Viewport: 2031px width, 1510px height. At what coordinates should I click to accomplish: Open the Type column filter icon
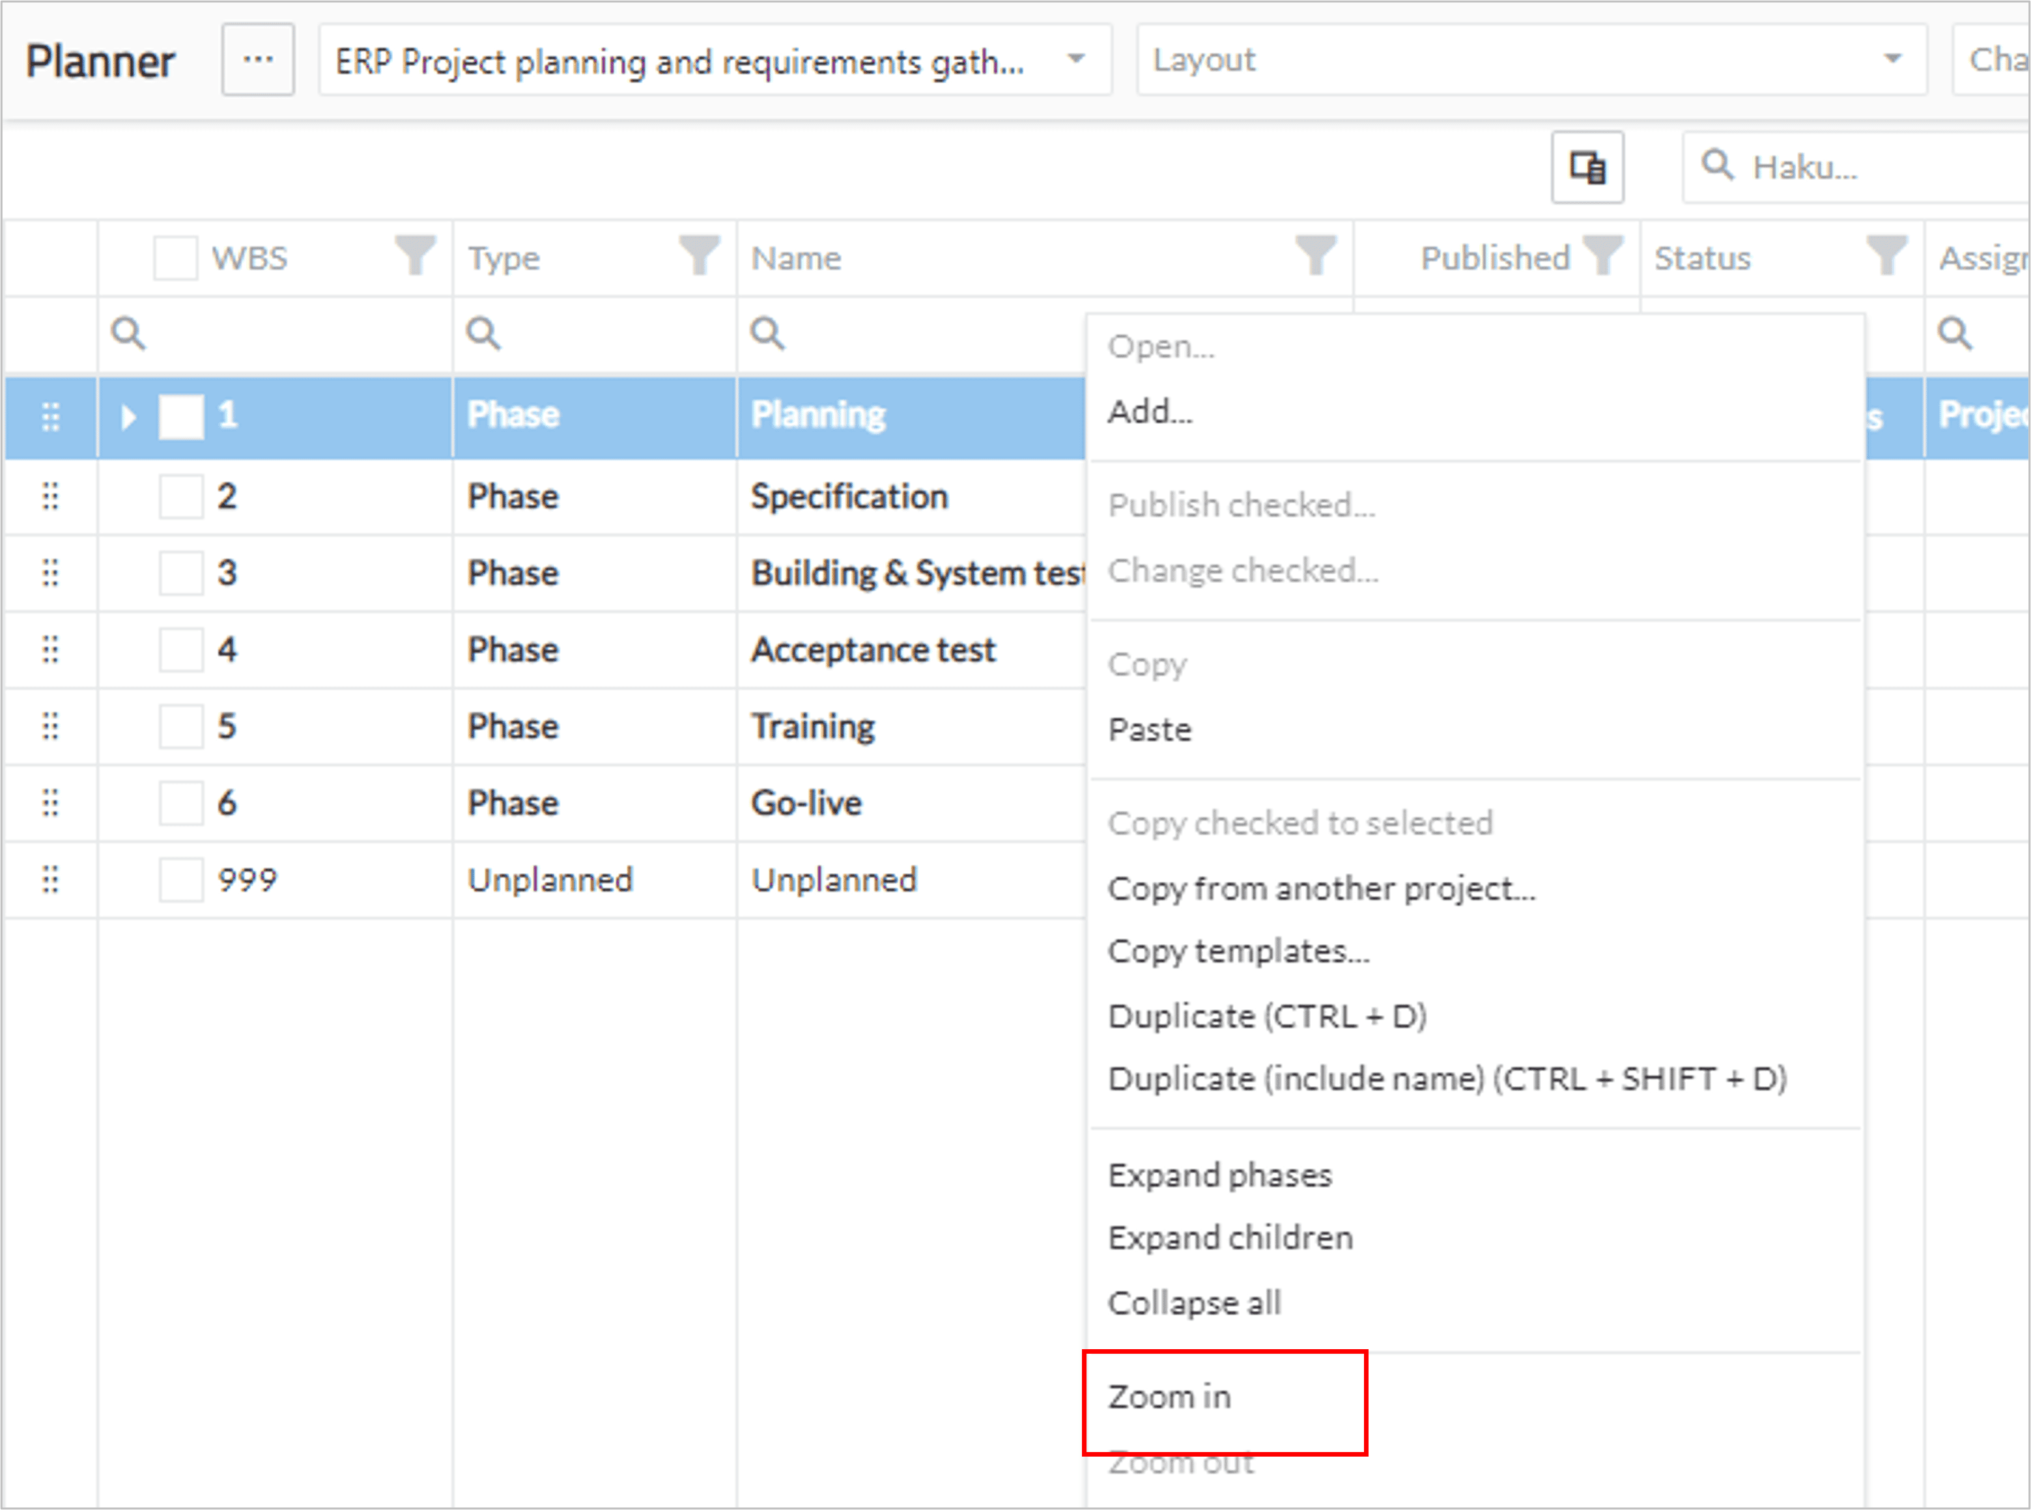(699, 256)
